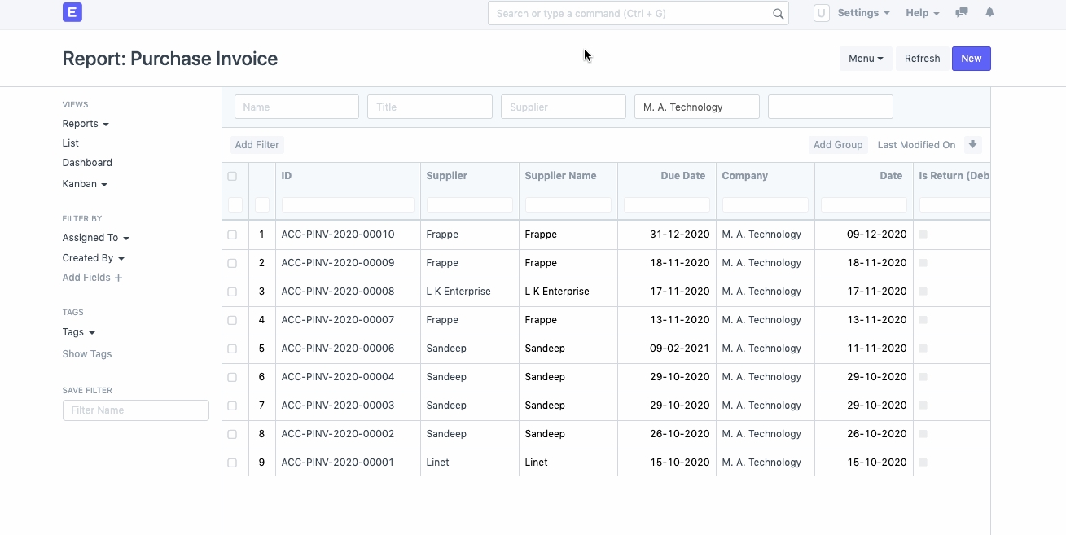Toggle sort direction arrow icon
Image resolution: width=1066 pixels, height=535 pixels.
[x=972, y=145]
